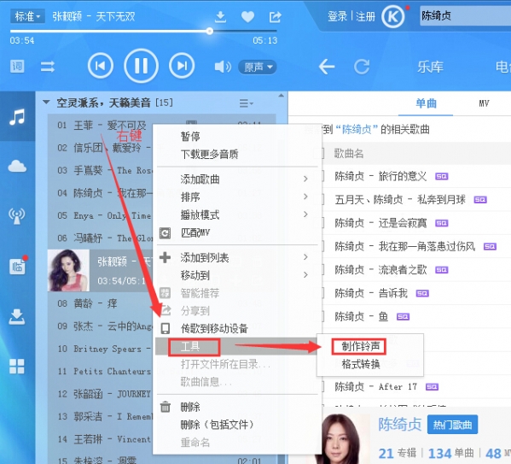Screen dimensions: 511x464
Task: Go back with the left arrow button
Action: pyautogui.click(x=327, y=67)
